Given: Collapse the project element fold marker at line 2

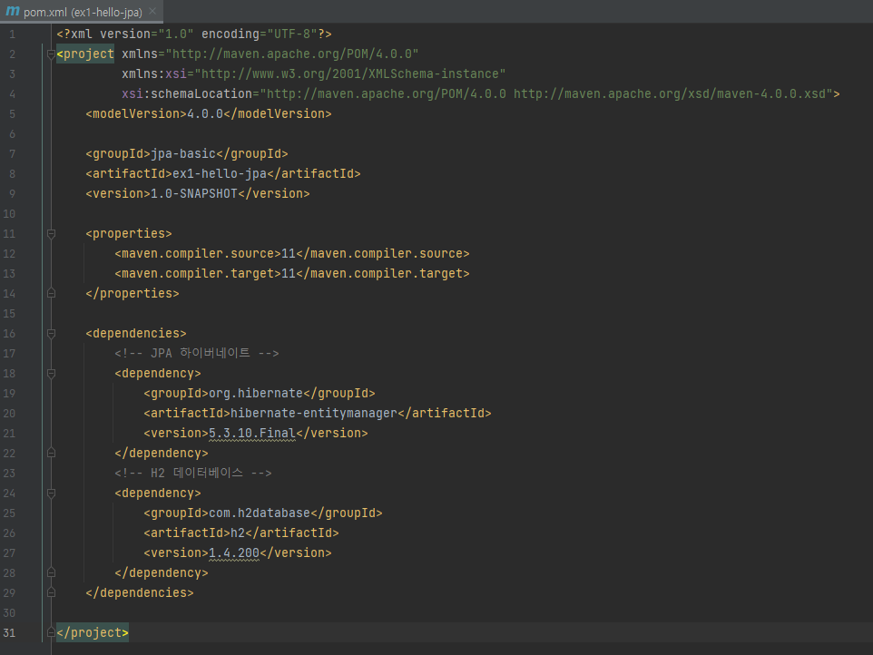Looking at the screenshot, I should tap(51, 54).
